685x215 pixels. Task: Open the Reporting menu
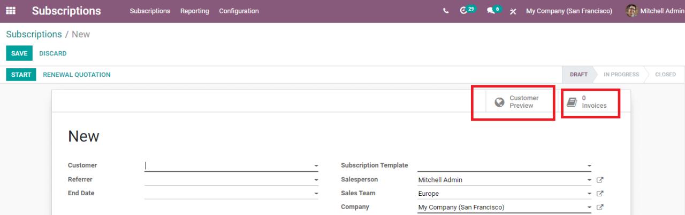(195, 11)
